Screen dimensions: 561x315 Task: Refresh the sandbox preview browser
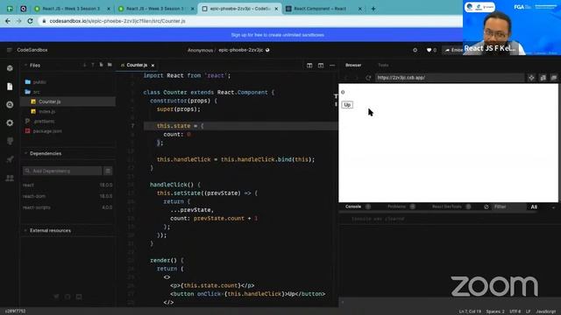pos(368,78)
